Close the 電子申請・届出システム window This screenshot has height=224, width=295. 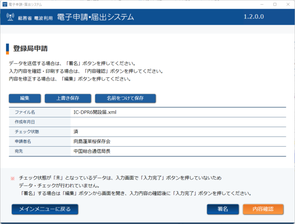tap(288, 4)
